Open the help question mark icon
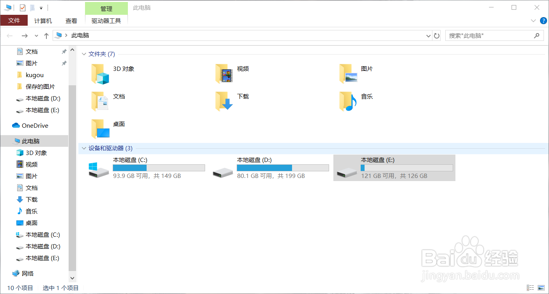Screen dimensions: 549x294 [543, 21]
